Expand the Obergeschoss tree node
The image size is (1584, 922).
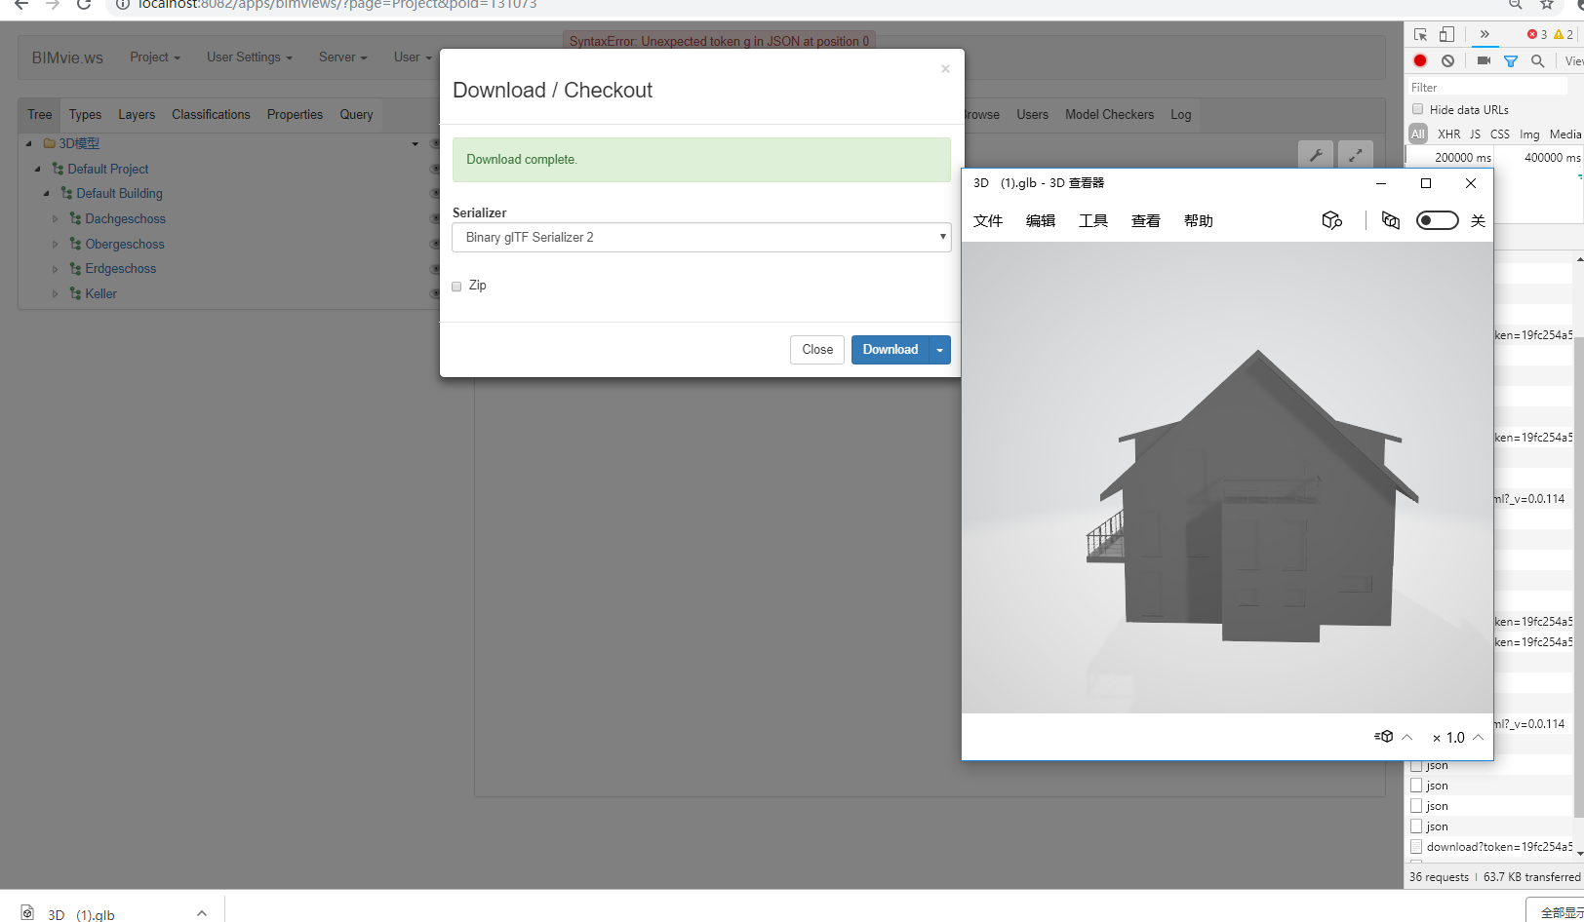[x=56, y=245]
